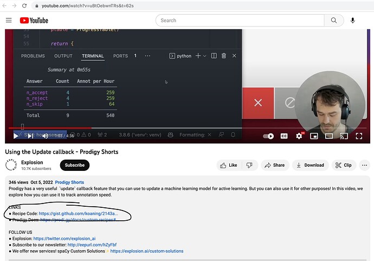Click the red reject X button in video
This screenshot has width=374, height=261.
258,103
